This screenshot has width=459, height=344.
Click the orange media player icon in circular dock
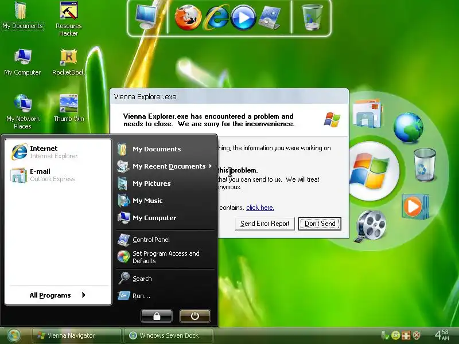click(x=414, y=206)
